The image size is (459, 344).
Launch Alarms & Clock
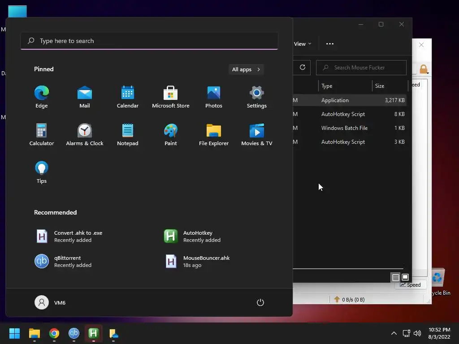(85, 134)
